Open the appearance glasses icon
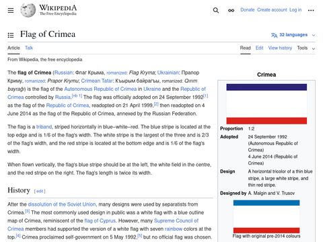Image resolution: width=323 pixels, height=242 pixels. (x=231, y=10)
